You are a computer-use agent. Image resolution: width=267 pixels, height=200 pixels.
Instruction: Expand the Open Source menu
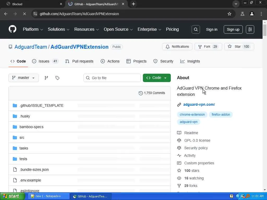(x=118, y=29)
